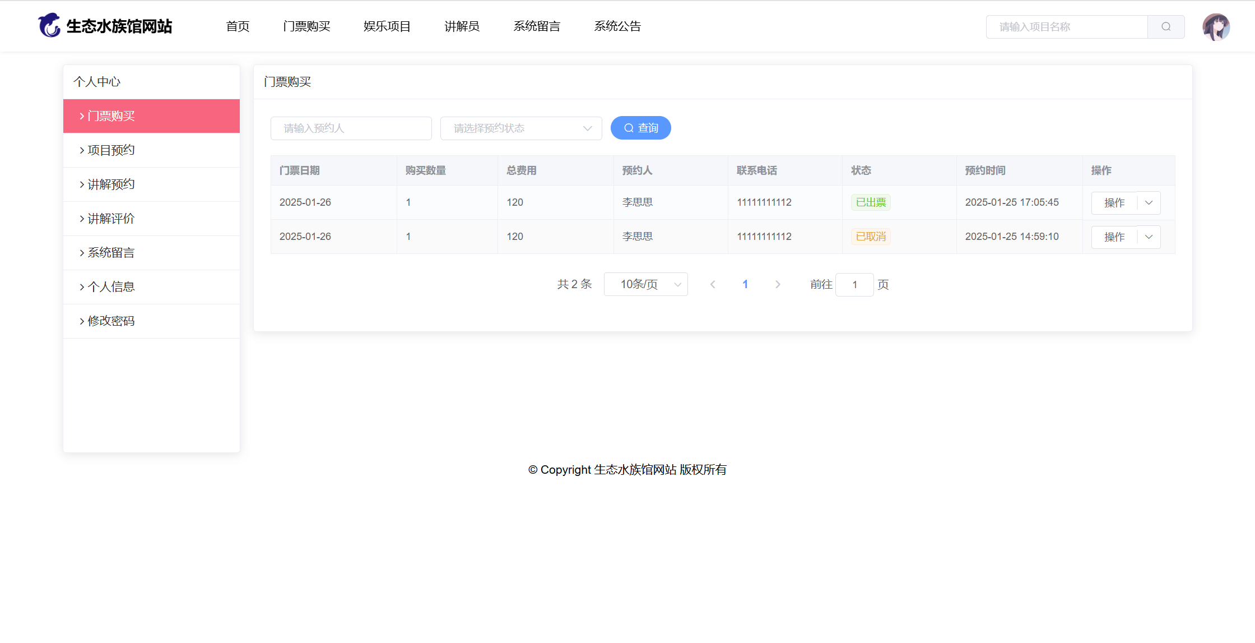The height and width of the screenshot is (643, 1255).
Task: Click the 前往 page number input
Action: [854, 285]
